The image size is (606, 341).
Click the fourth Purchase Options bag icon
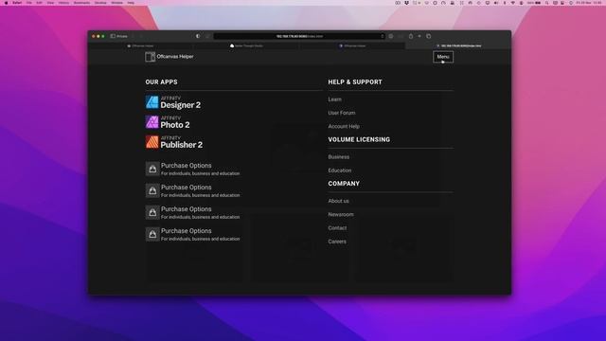pyautogui.click(x=152, y=234)
